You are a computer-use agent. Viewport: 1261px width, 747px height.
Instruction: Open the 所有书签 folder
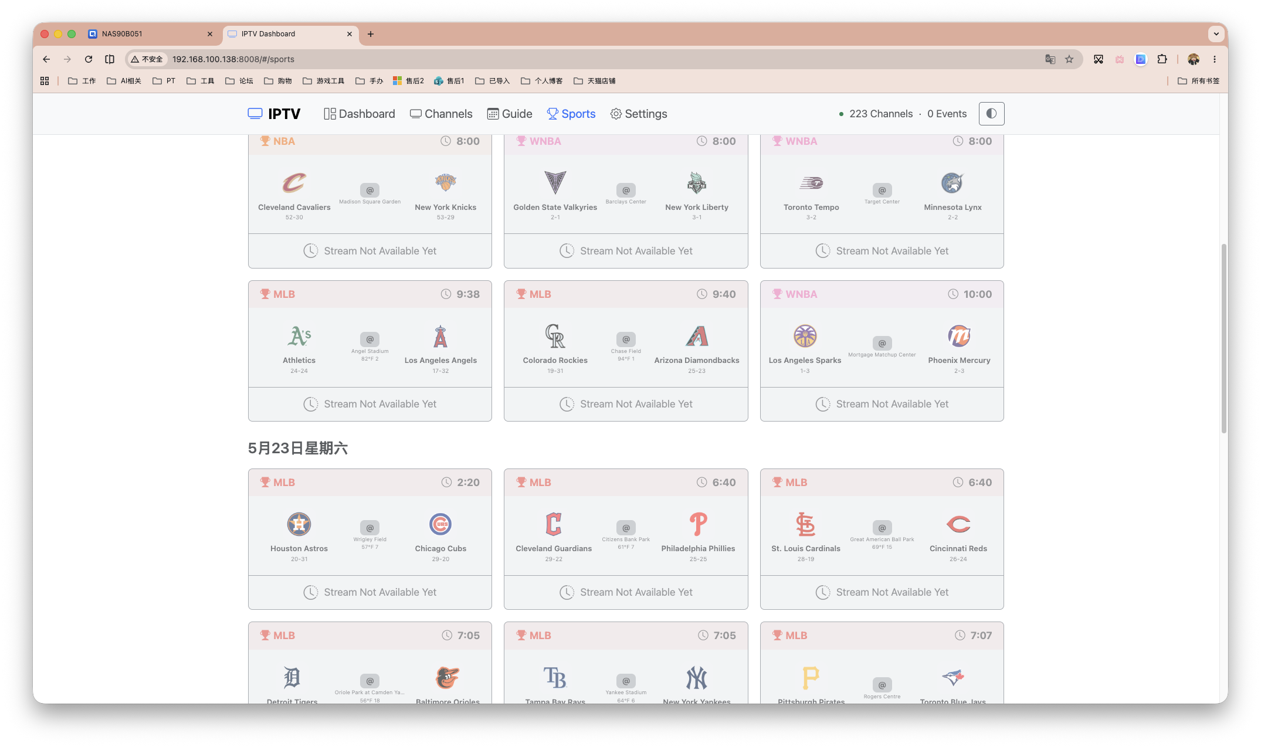(x=1199, y=81)
